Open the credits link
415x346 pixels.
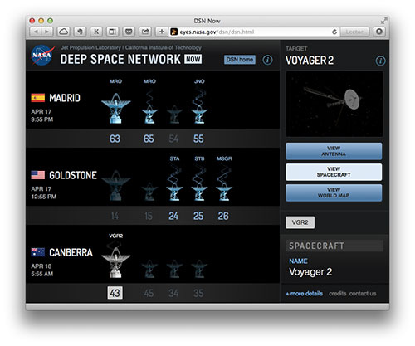pos(337,294)
